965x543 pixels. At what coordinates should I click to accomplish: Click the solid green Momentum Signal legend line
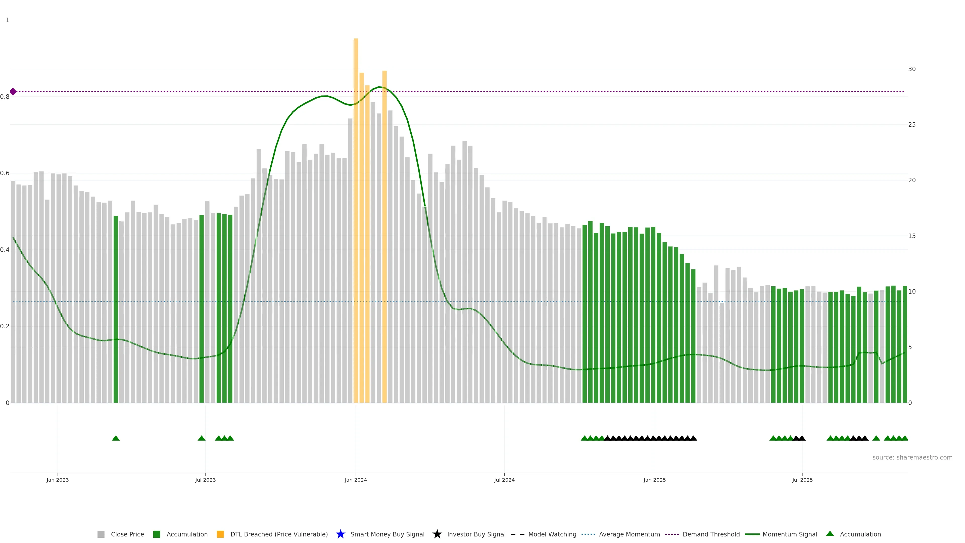[752, 534]
